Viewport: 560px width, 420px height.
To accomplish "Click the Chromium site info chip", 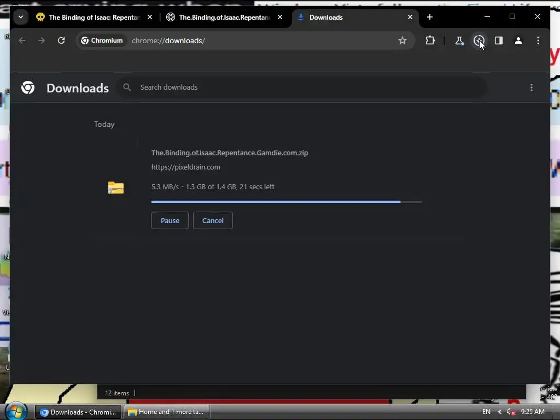I will [x=102, y=40].
